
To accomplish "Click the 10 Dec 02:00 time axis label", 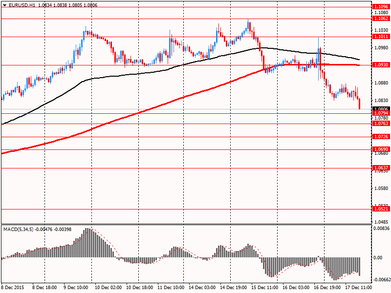I will (x=108, y=288).
